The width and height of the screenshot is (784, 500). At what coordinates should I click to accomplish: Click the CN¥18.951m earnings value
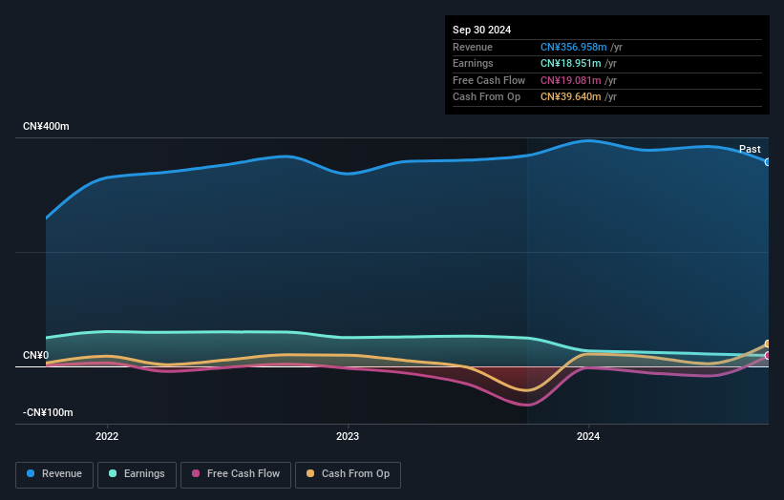click(x=570, y=63)
